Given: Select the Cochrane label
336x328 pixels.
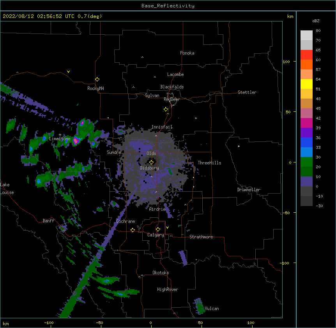Looking at the screenshot, I should 126,221.
